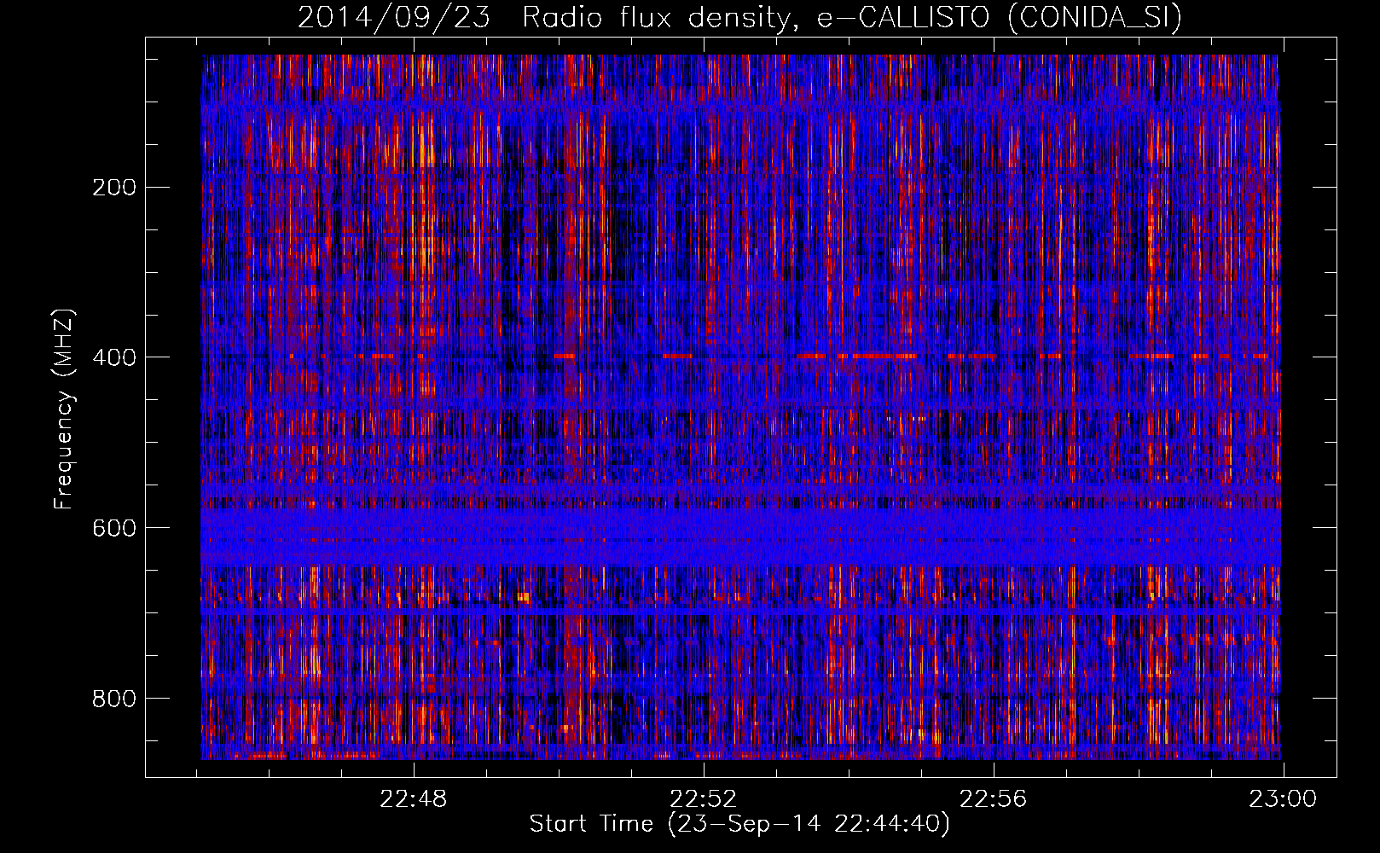This screenshot has height=853, width=1380.
Task: Click the 600 frequency tick label
Action: 114,528
